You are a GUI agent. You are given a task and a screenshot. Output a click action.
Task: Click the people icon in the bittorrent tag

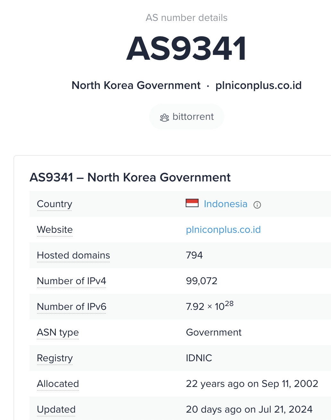coord(164,118)
